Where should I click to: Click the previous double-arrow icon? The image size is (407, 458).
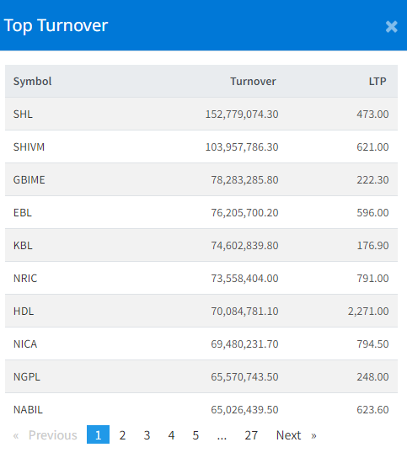click(x=16, y=436)
